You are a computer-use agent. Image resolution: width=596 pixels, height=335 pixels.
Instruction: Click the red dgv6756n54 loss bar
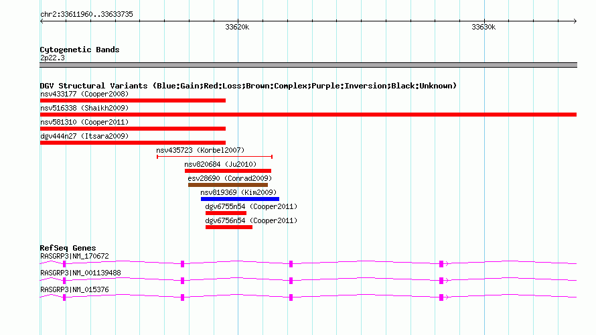point(229,227)
